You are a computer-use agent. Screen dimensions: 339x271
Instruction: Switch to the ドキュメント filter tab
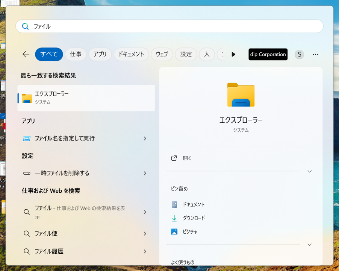131,54
